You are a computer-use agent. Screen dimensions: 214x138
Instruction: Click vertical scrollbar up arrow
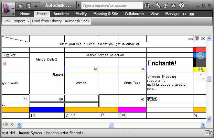coord(209,39)
